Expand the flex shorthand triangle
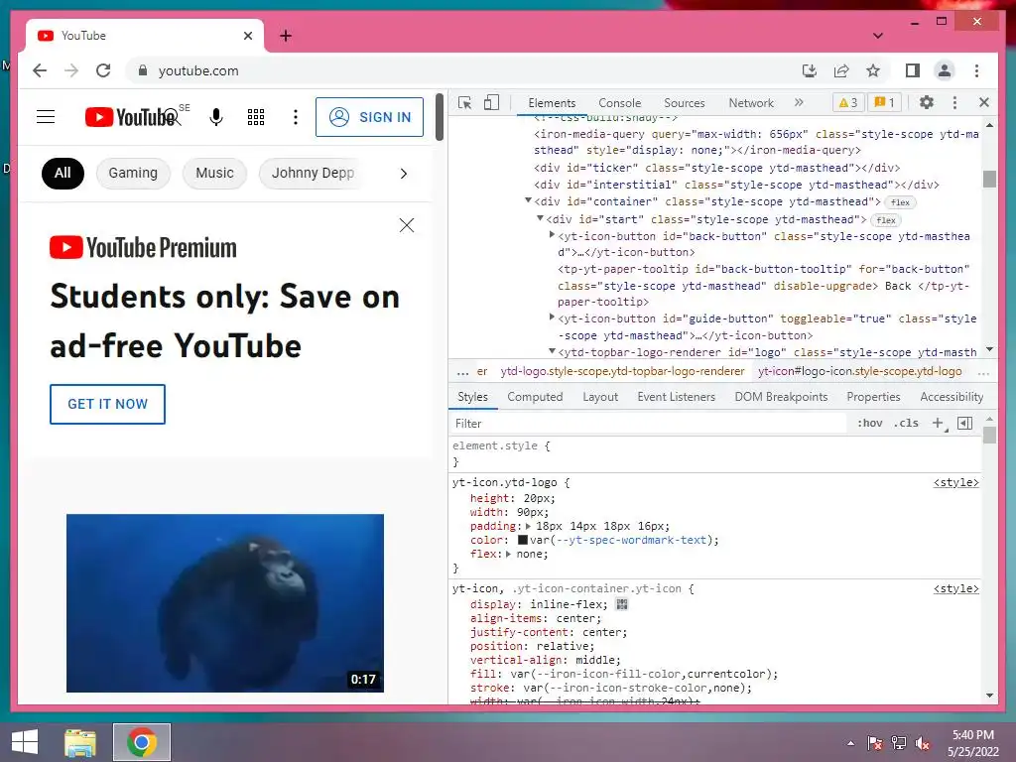 click(x=508, y=554)
